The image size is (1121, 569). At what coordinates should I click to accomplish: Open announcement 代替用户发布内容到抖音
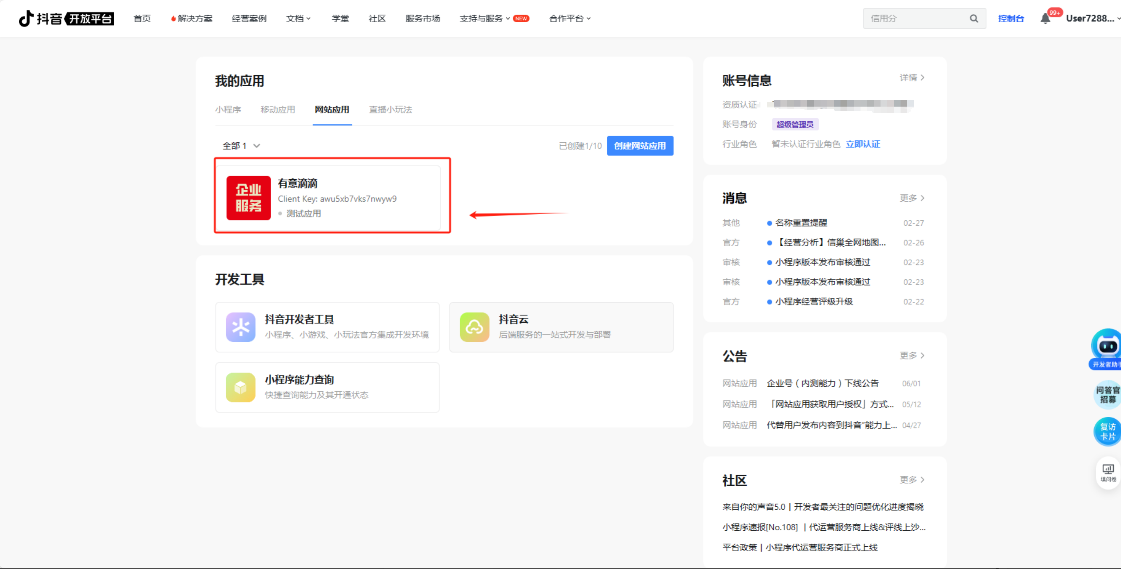click(x=831, y=425)
